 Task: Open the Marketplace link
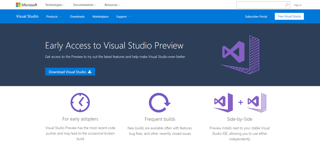[x=100, y=17]
